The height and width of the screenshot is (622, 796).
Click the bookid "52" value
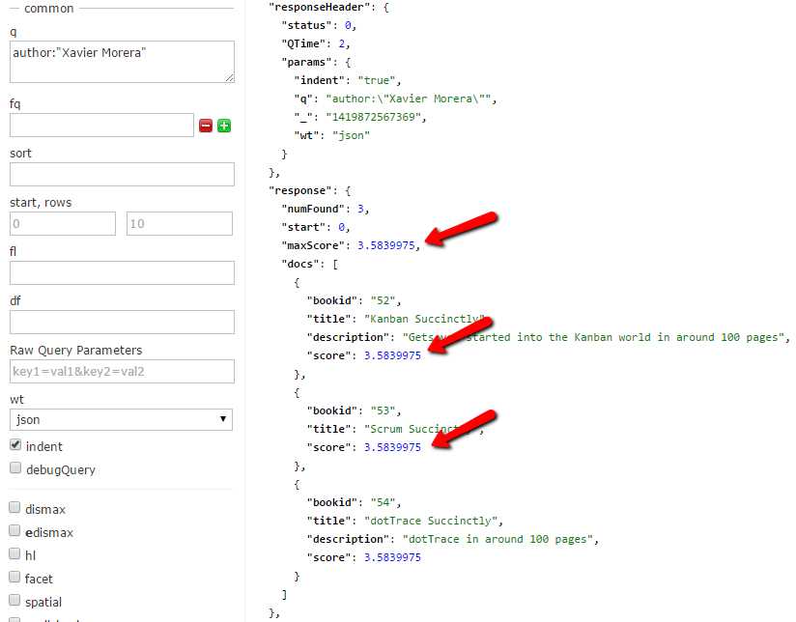pos(383,300)
